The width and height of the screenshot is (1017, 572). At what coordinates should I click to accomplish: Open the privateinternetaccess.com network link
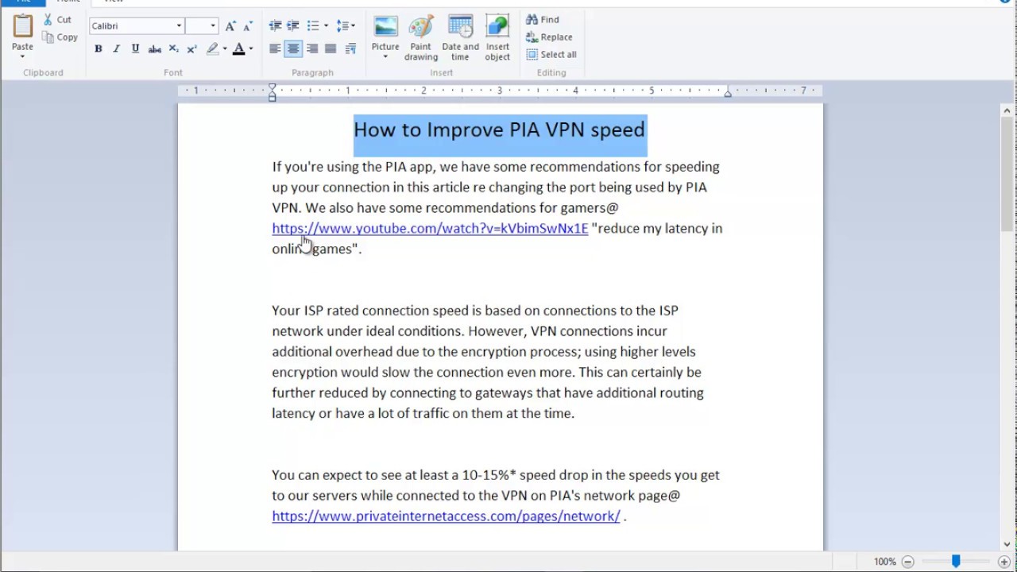pos(446,516)
